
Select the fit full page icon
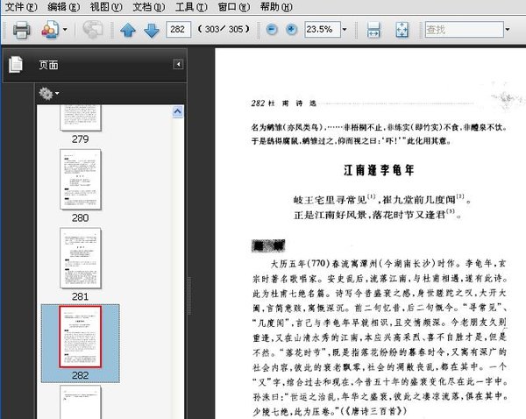point(402,30)
